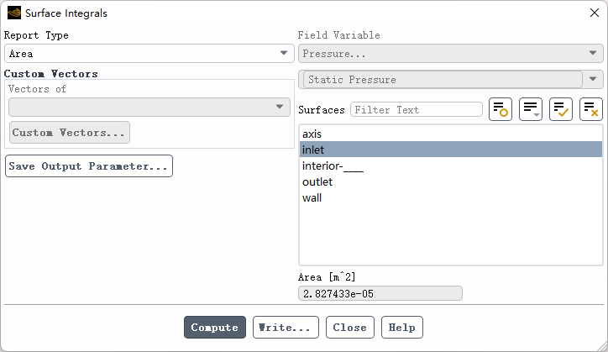The image size is (608, 352).
Task: Pick the outlet surface
Action: [x=317, y=181]
